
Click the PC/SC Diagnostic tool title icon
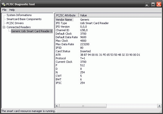[4, 4]
